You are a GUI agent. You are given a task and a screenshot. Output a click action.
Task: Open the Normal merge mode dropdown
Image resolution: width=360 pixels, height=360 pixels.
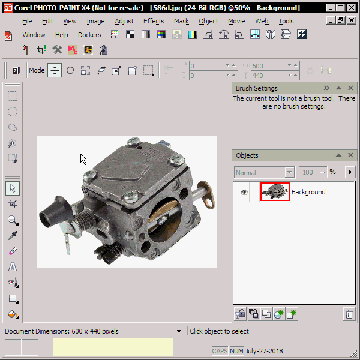point(290,172)
